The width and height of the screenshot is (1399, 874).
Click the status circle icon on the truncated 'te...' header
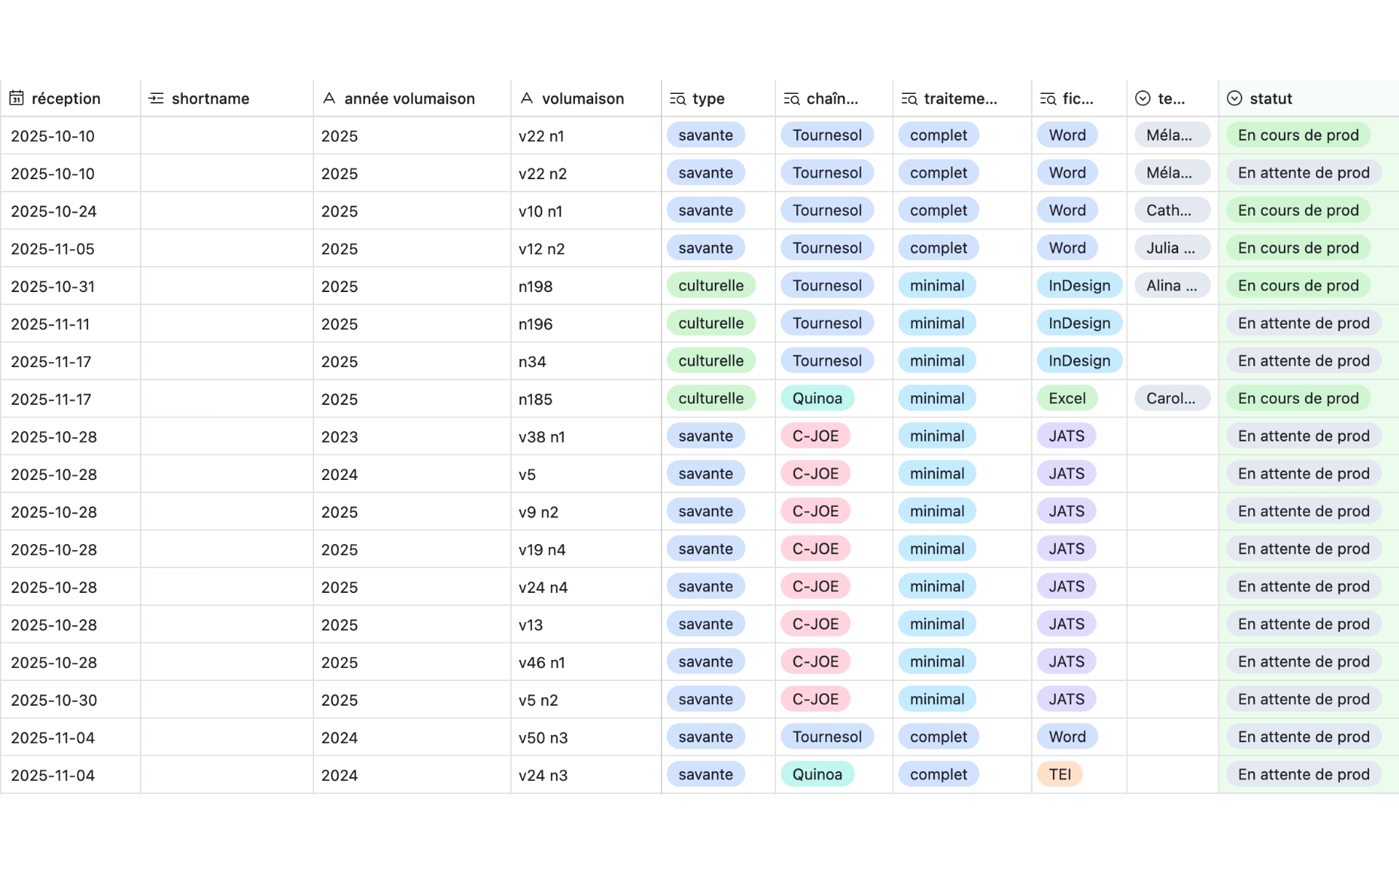coord(1142,98)
